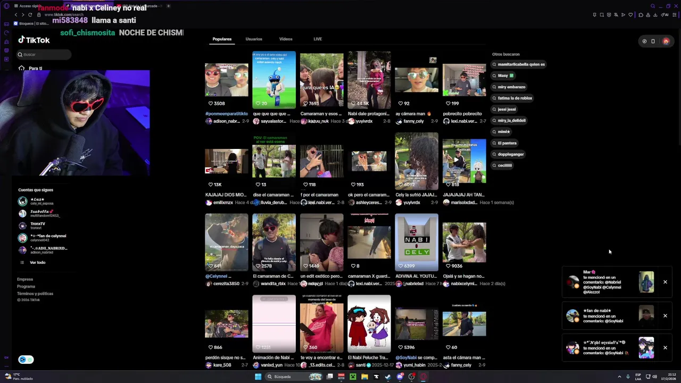Show hidden system tray icons chevron
This screenshot has width=681, height=383.
[x=619, y=377]
